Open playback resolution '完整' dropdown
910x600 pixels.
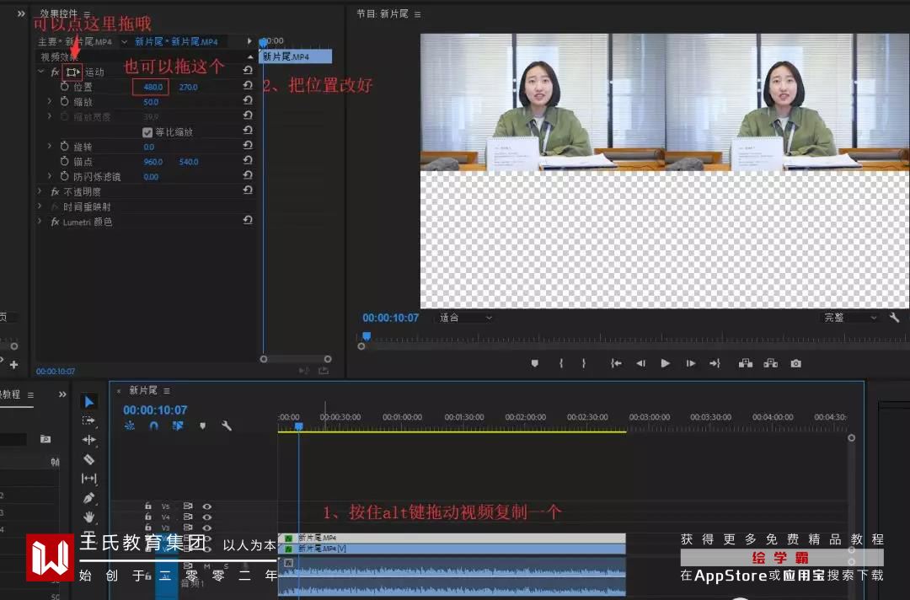point(850,318)
